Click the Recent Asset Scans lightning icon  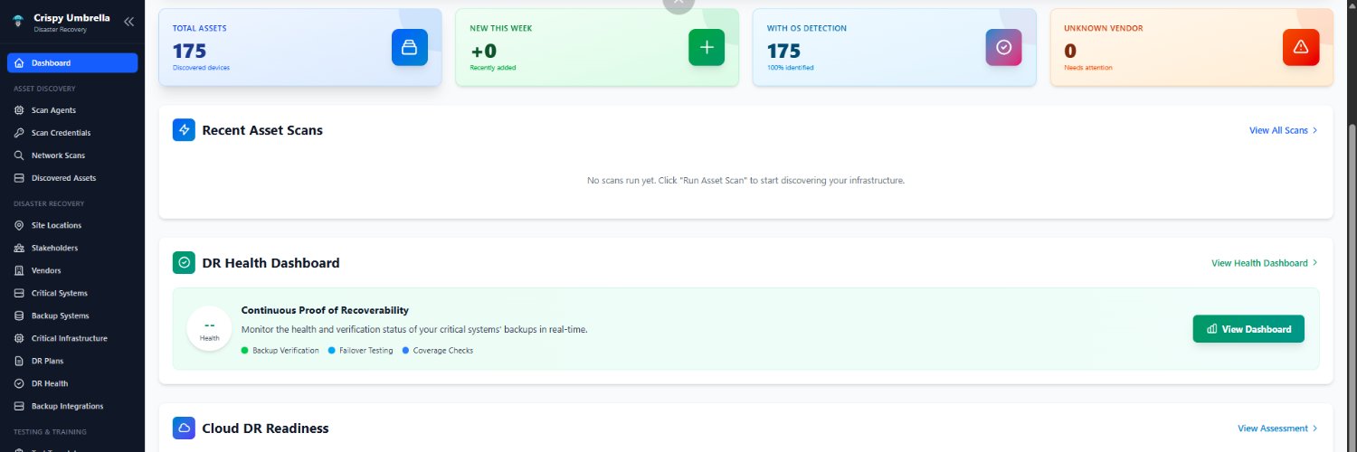pos(184,130)
